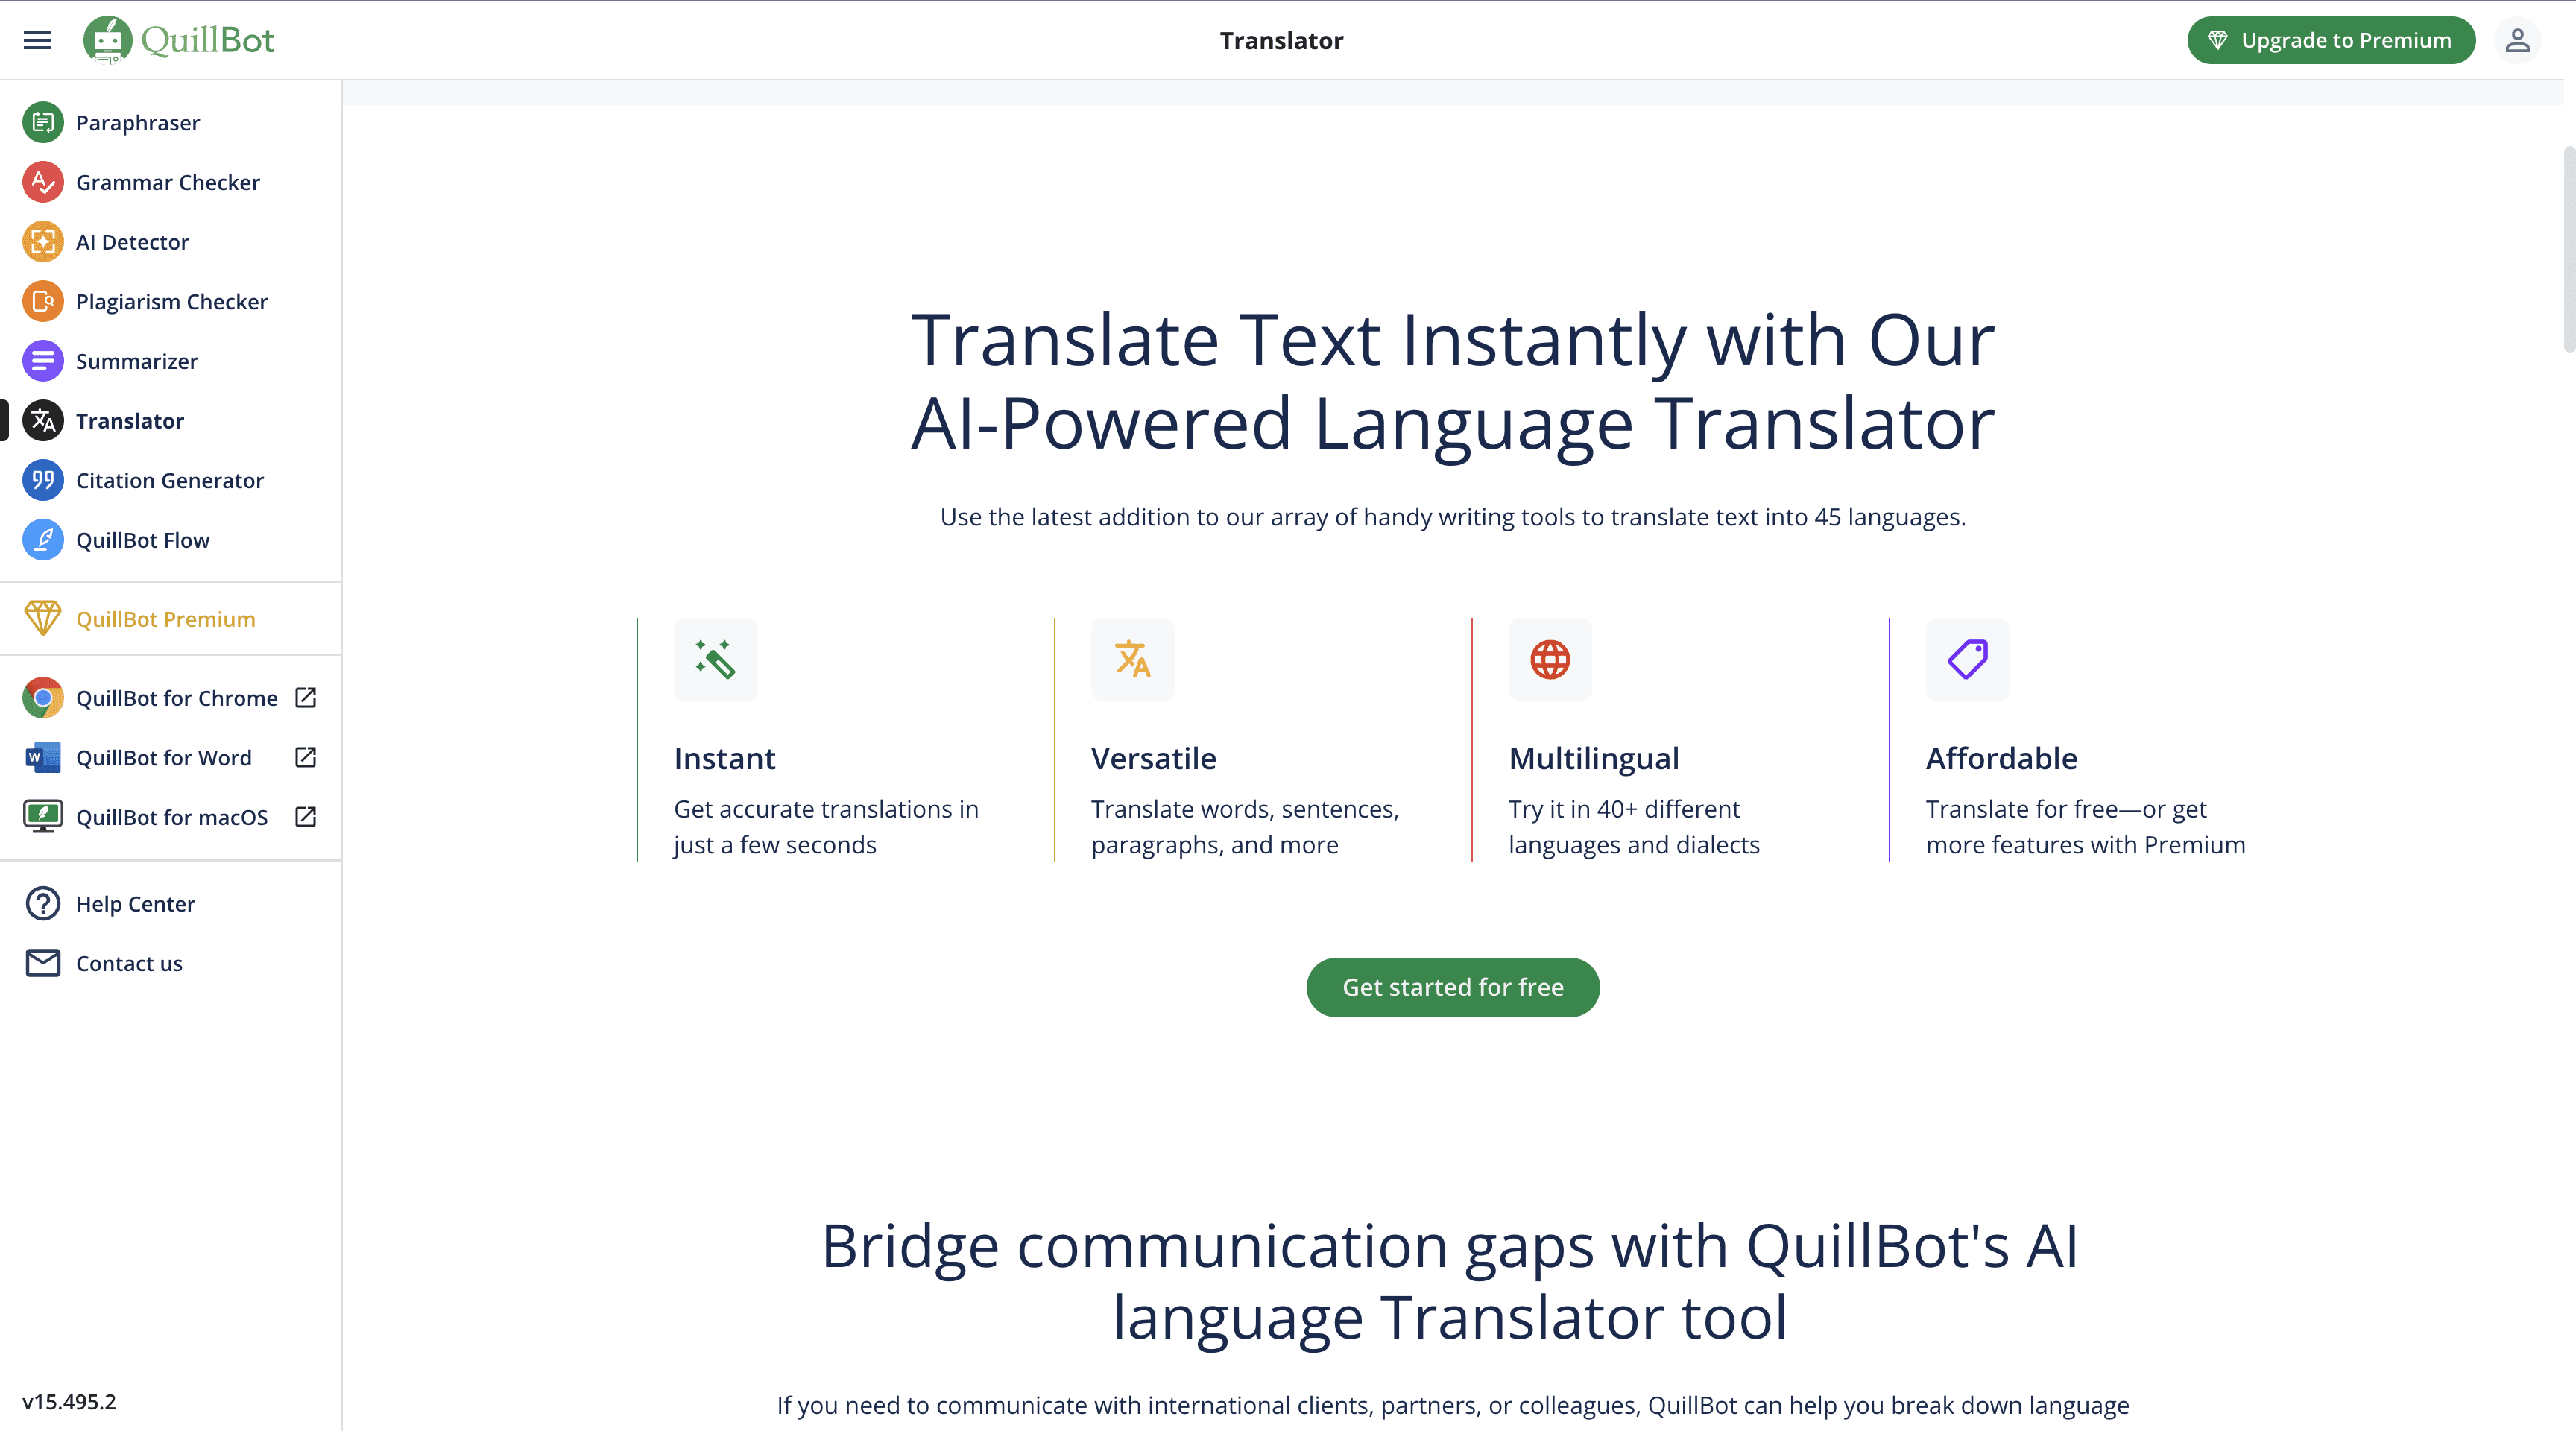The image size is (2576, 1431).
Task: Click the Plagiarism Checker icon
Action: click(x=43, y=301)
